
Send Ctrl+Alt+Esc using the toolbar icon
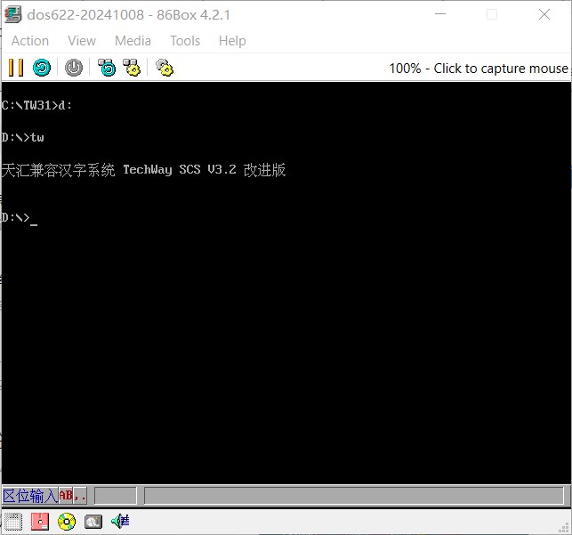click(x=132, y=68)
